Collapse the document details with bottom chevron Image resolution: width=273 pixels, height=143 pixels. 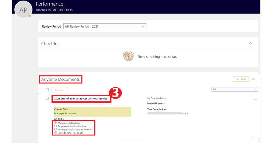(x=253, y=138)
